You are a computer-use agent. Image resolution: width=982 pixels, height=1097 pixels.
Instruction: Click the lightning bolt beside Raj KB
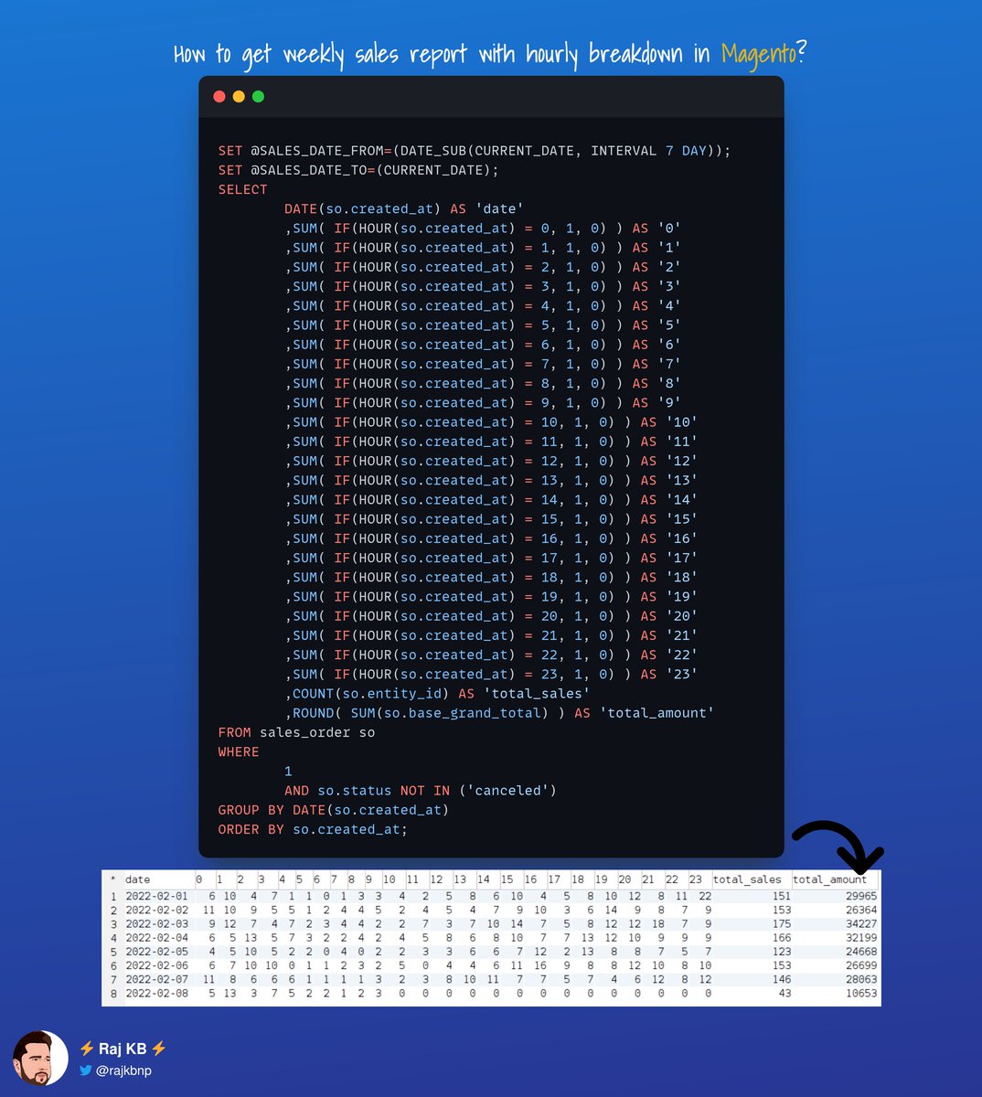click(89, 1049)
